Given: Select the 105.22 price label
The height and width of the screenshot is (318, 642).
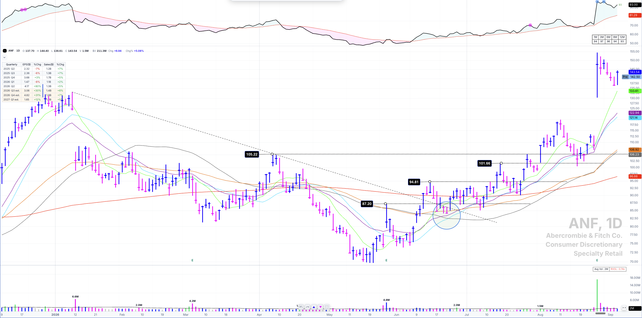Looking at the screenshot, I should (x=252, y=154).
